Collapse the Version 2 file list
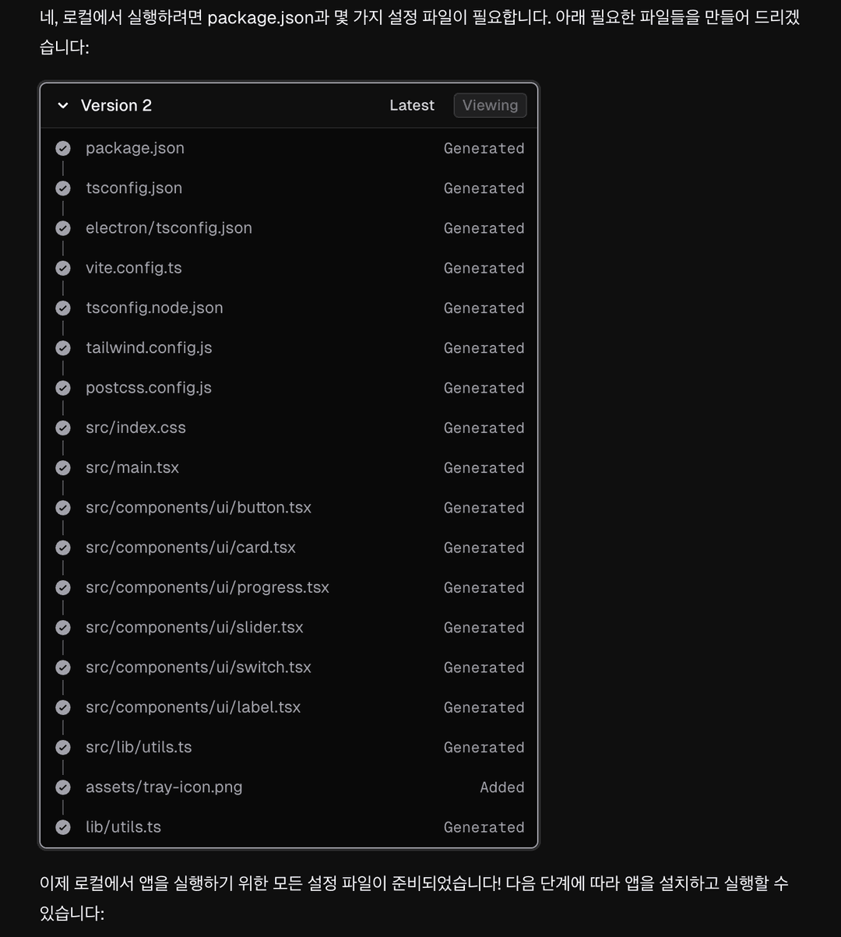Screen dimensions: 841x937 63,105
